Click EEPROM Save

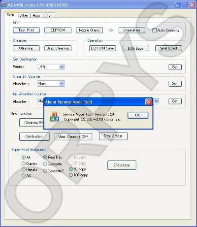pyautogui.click(x=102, y=48)
